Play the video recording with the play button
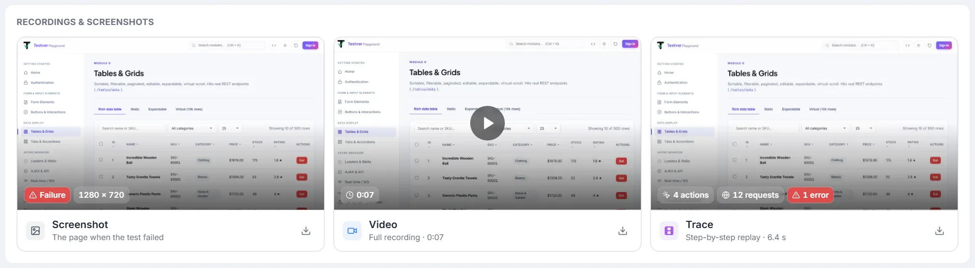Screen dimensions: 975x268 tap(487, 123)
